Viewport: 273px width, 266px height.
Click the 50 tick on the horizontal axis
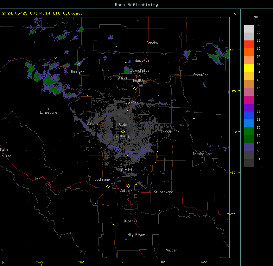point(163,262)
